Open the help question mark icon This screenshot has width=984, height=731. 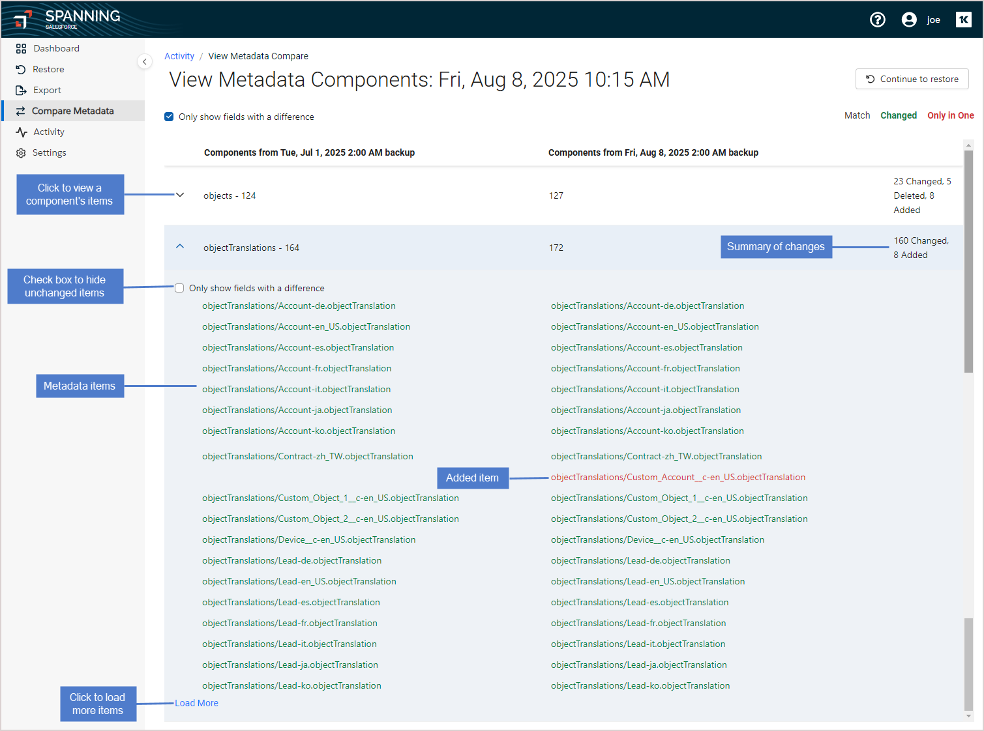point(877,20)
